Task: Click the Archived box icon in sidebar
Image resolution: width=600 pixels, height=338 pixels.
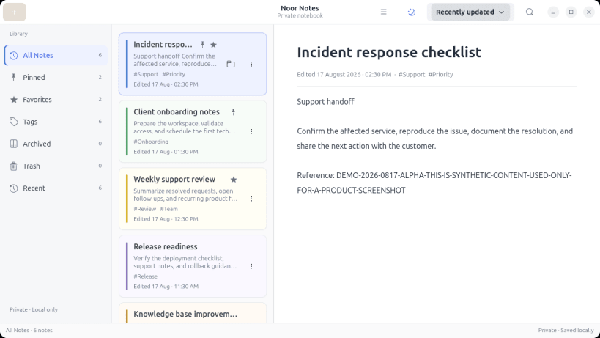Action: [x=14, y=144]
